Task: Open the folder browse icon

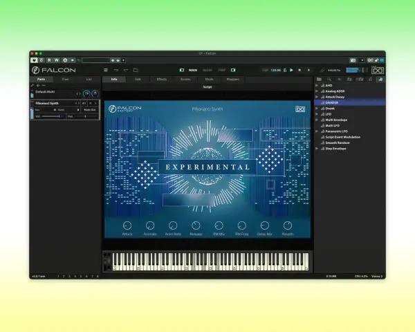Action: point(136,70)
